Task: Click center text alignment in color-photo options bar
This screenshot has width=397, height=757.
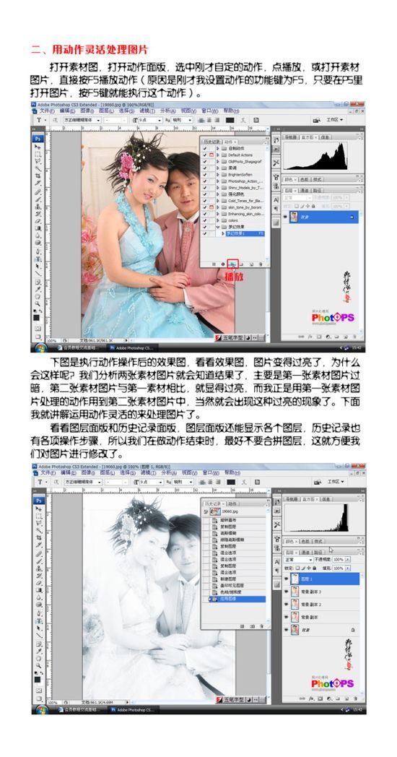Action: coord(209,120)
